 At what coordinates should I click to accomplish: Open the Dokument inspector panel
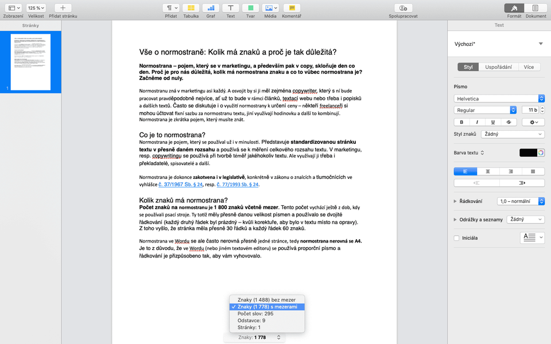tap(536, 8)
